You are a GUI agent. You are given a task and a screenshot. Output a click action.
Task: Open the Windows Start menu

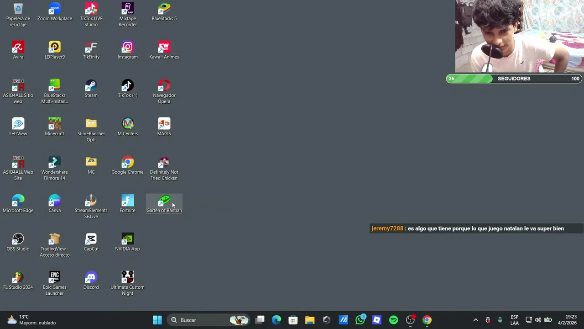(157, 320)
